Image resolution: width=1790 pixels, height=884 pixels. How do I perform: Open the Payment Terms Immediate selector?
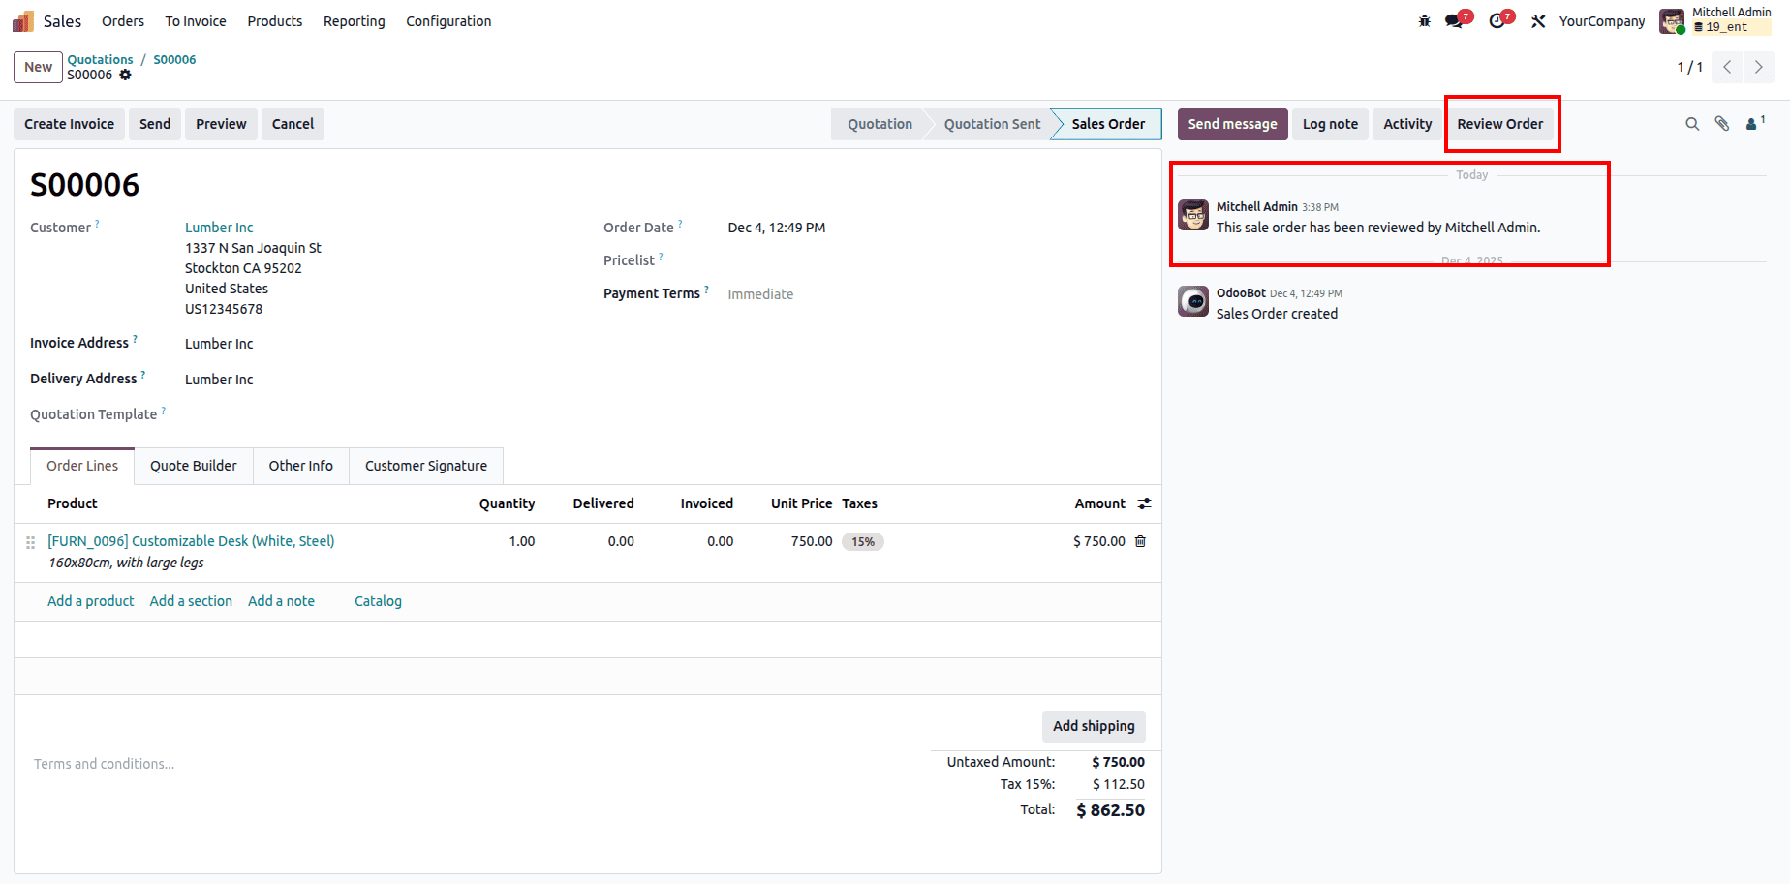[x=760, y=293]
